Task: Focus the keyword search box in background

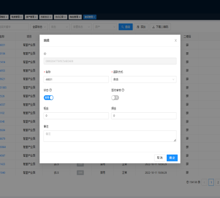Action: 14,27
